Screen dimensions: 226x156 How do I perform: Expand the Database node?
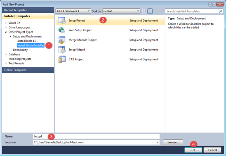[x=6, y=54]
